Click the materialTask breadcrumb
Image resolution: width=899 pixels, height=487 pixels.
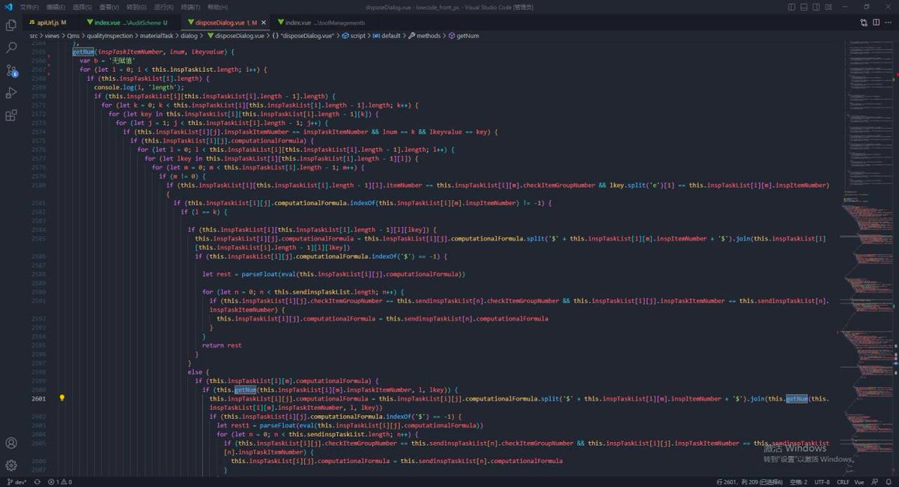click(157, 35)
